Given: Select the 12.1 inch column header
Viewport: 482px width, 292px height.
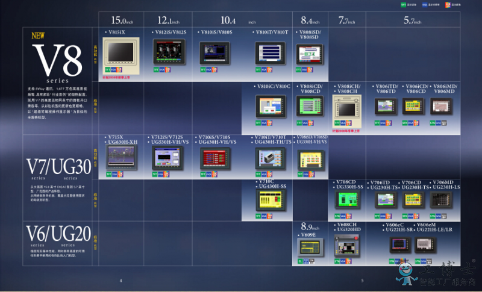Looking at the screenshot, I should tap(168, 20).
